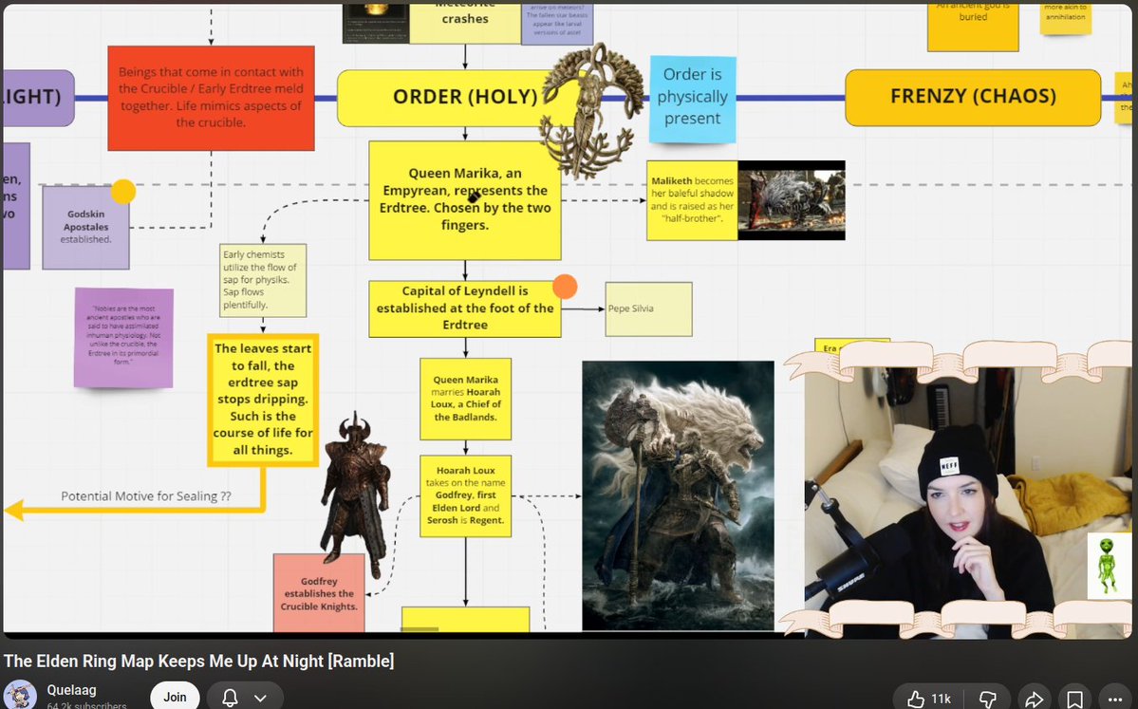Click the 'Capital of Leyndell is established' note

coord(464,308)
